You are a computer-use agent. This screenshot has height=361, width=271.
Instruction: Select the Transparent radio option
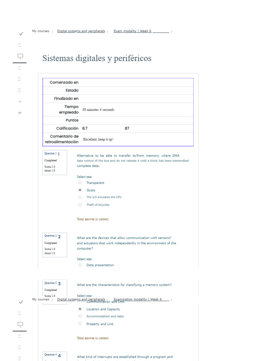[x=80, y=183]
